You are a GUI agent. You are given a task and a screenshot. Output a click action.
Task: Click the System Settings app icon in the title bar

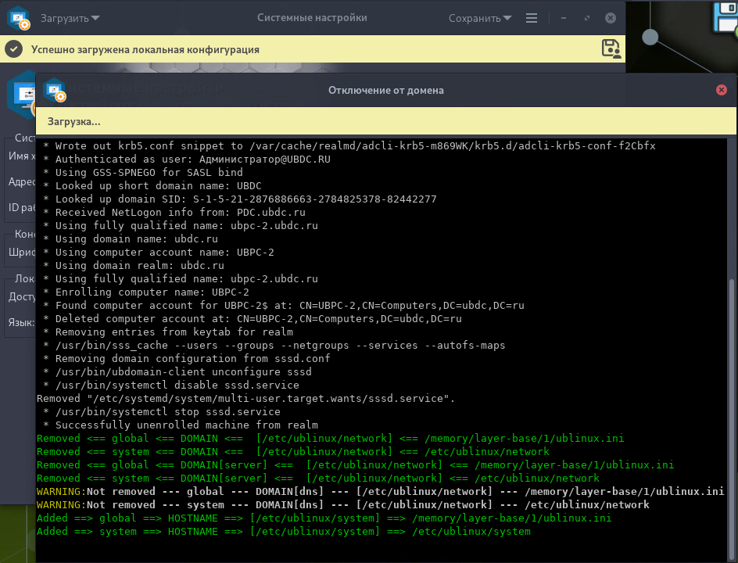click(x=19, y=18)
